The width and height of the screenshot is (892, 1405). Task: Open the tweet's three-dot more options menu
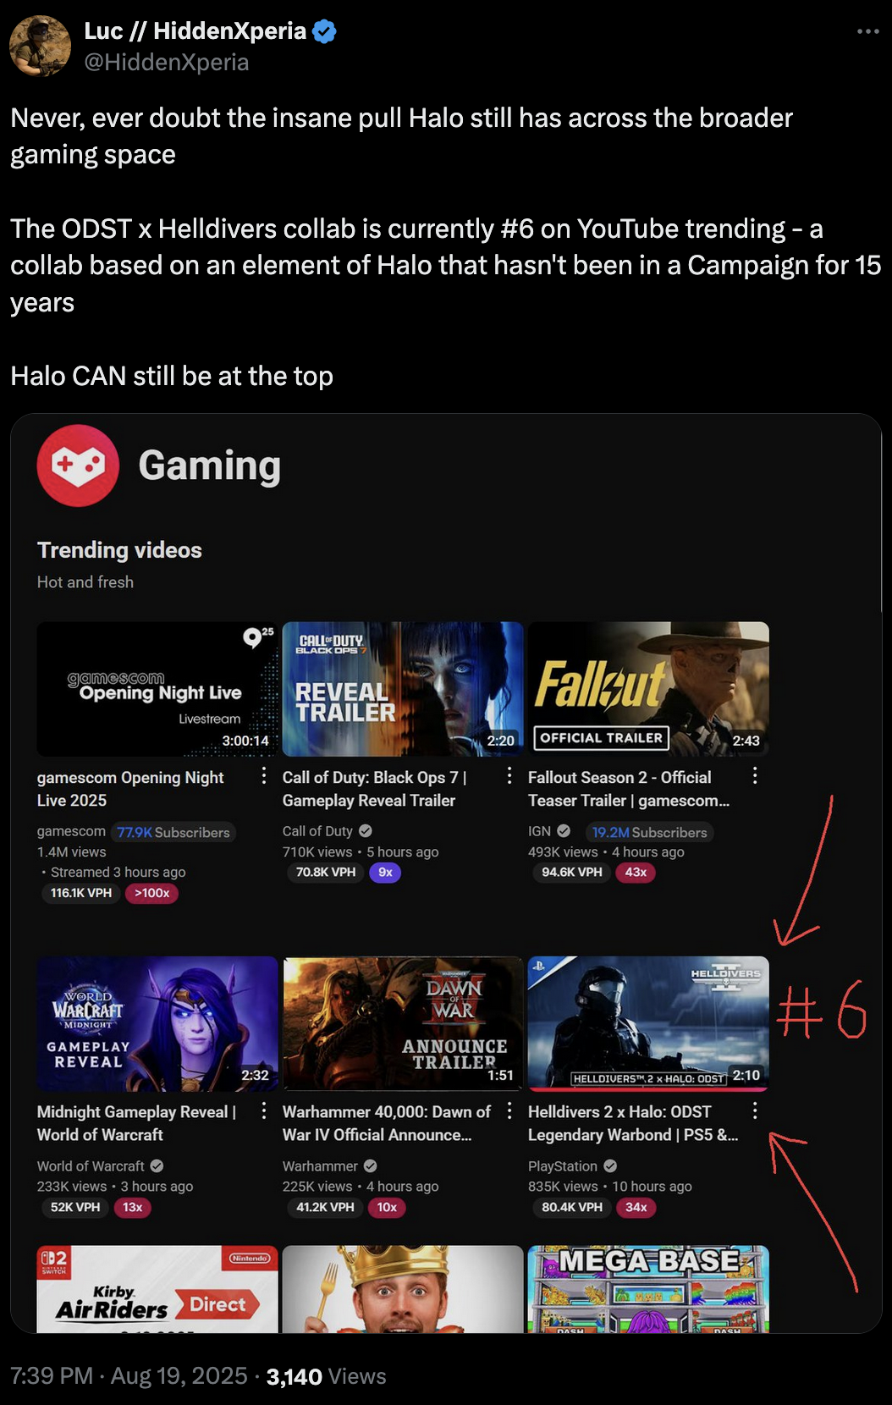pyautogui.click(x=867, y=31)
